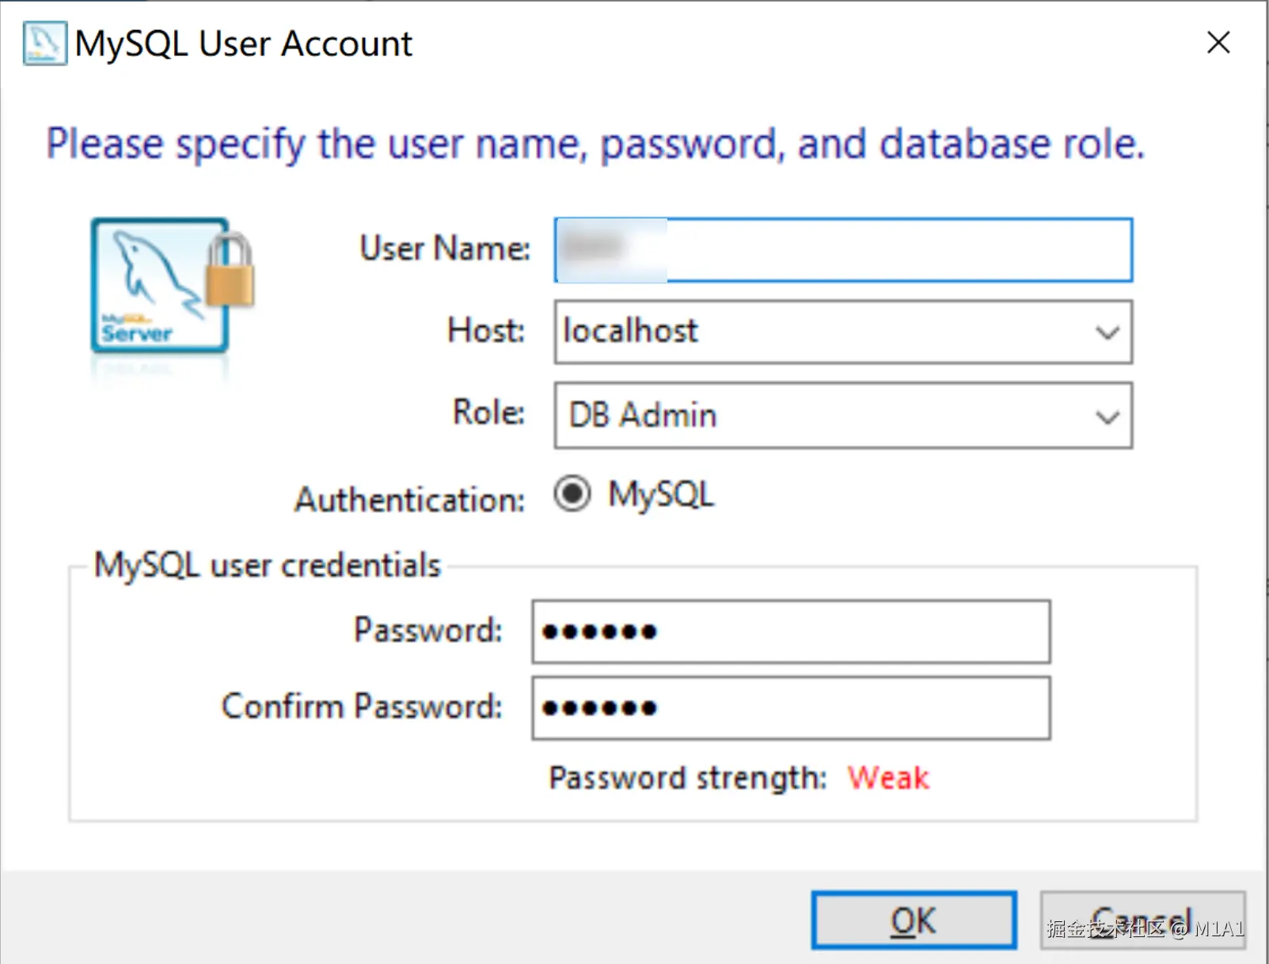
Task: Click into the Confirm Password field
Action: pyautogui.click(x=792, y=708)
